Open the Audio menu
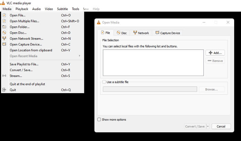 pos(36,9)
